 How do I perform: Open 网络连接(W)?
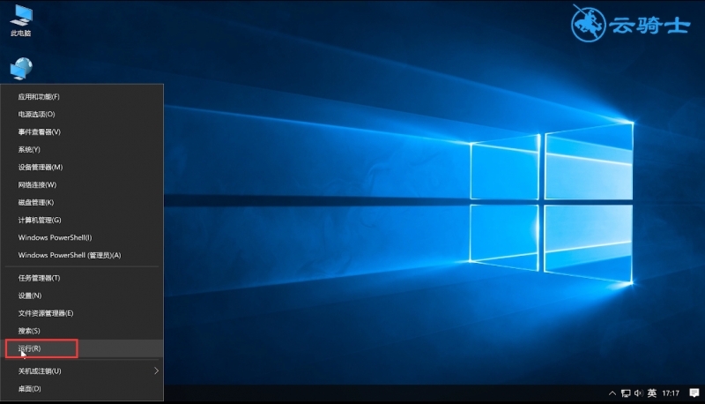[84, 184]
